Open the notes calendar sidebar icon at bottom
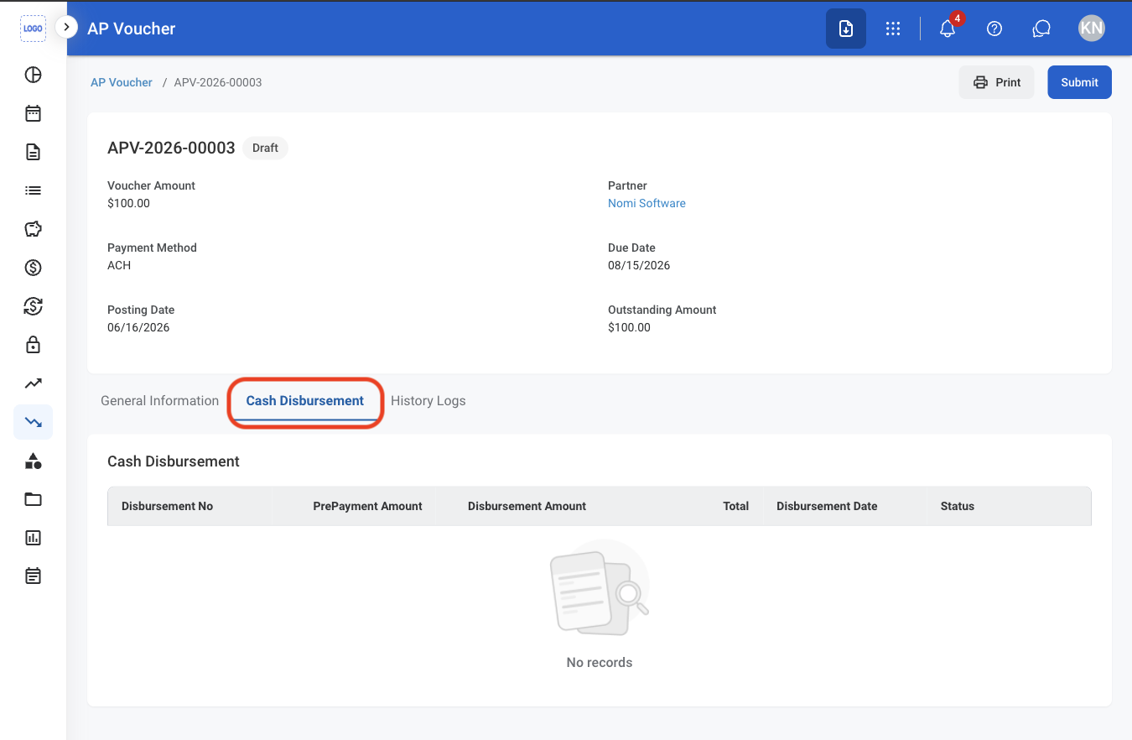The height and width of the screenshot is (740, 1132). (33, 576)
